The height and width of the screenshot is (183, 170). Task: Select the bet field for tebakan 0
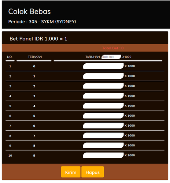click(103, 66)
